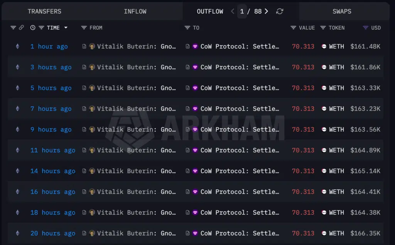395x245 pixels.
Task: Open the TIME sort dropdown arrow
Action: point(65,27)
